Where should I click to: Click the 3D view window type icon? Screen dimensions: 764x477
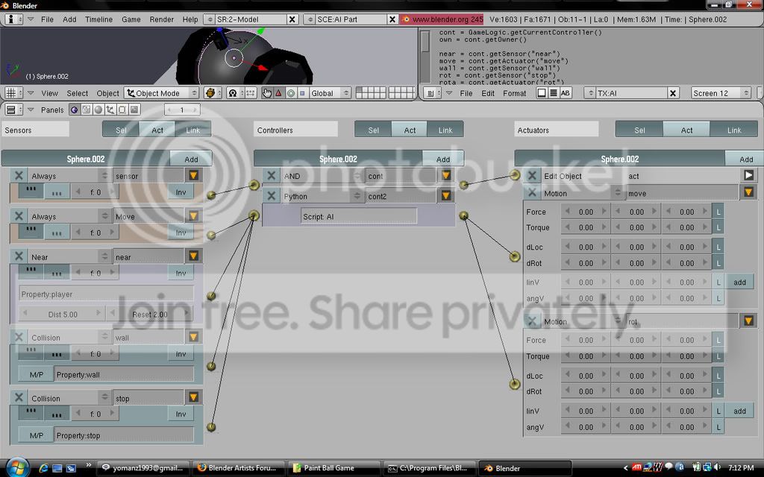pyautogui.click(x=12, y=93)
